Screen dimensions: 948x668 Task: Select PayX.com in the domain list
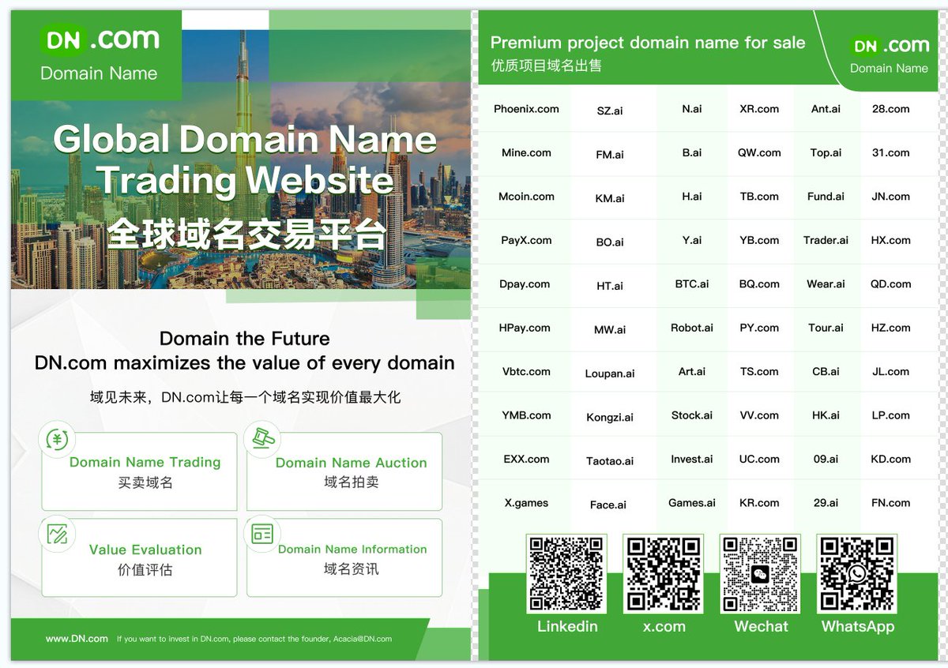click(x=526, y=240)
